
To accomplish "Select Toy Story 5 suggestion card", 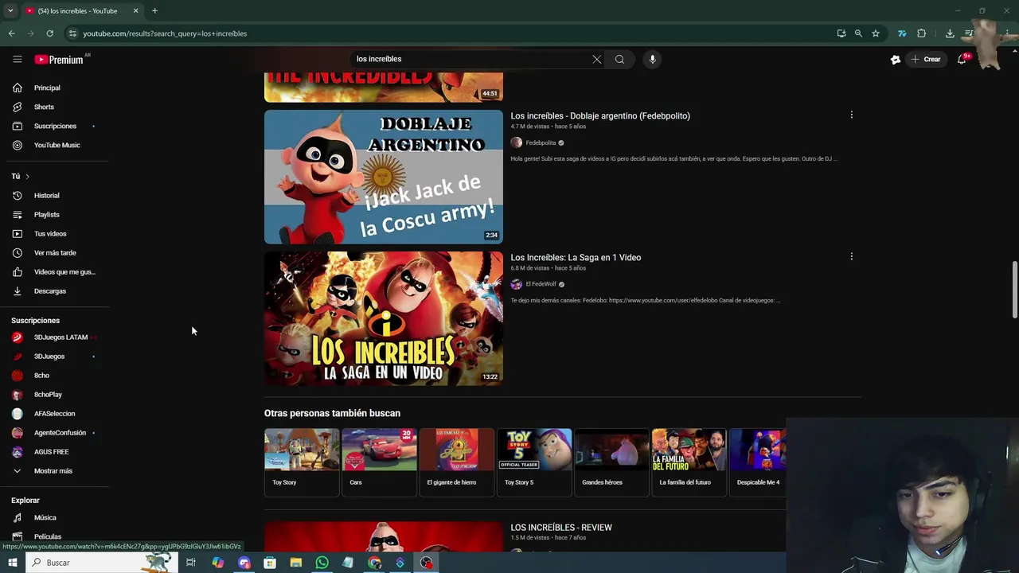I will point(534,462).
